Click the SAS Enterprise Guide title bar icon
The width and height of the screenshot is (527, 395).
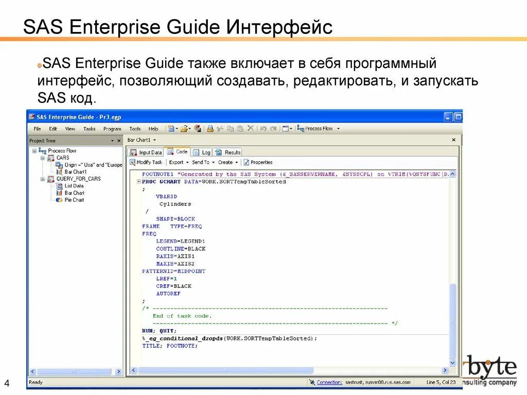pyautogui.click(x=31, y=117)
